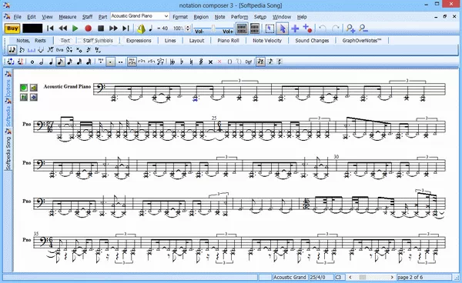Select the 8va octave palette icon
The width and height of the screenshot is (462, 283).
coord(59,50)
